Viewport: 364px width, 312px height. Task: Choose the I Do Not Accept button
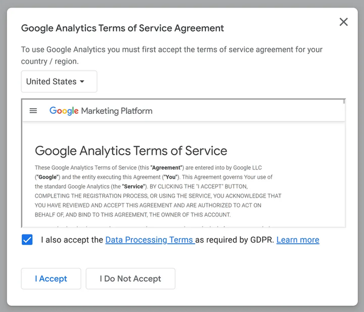[x=130, y=278]
